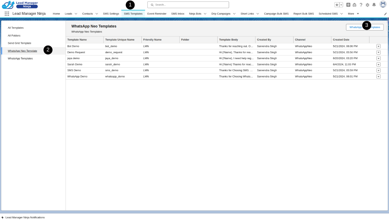The image size is (389, 221).
Task: Expand the Scheduled SMS dropdown chevron
Action: click(342, 14)
